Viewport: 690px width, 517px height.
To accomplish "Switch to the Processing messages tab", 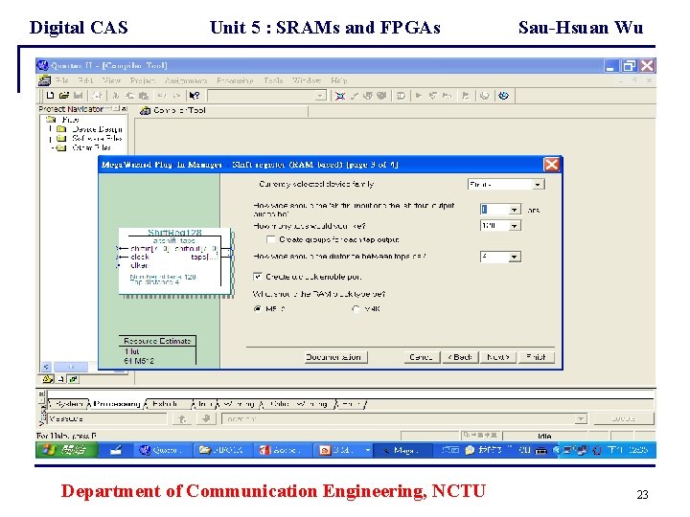I will (x=117, y=404).
